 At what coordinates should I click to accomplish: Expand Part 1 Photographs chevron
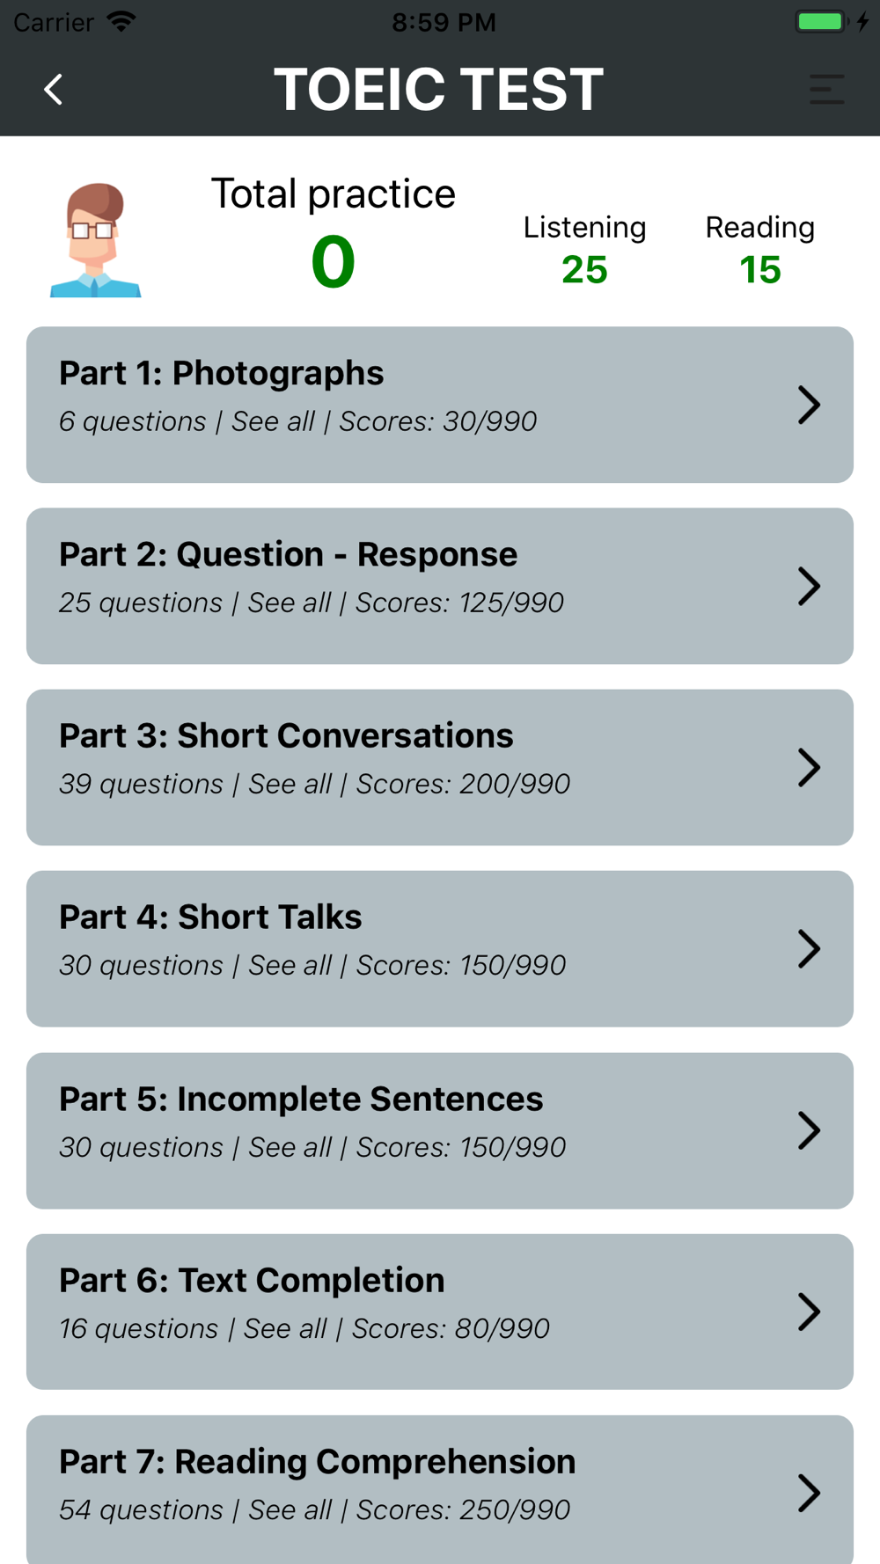tap(809, 405)
